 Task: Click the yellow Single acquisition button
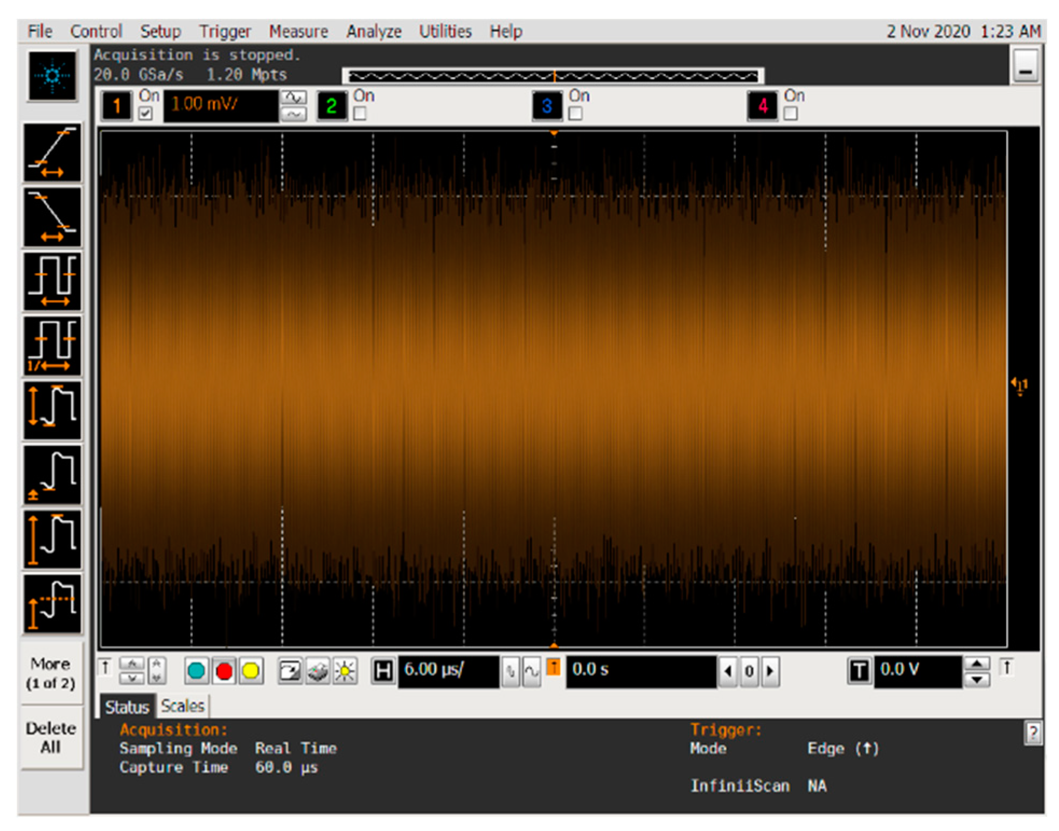[x=250, y=671]
